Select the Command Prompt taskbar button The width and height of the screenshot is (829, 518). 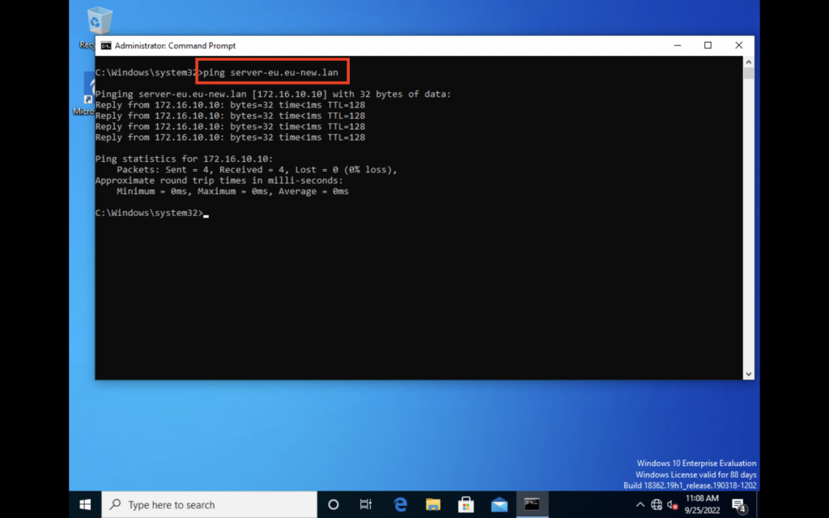(x=532, y=504)
